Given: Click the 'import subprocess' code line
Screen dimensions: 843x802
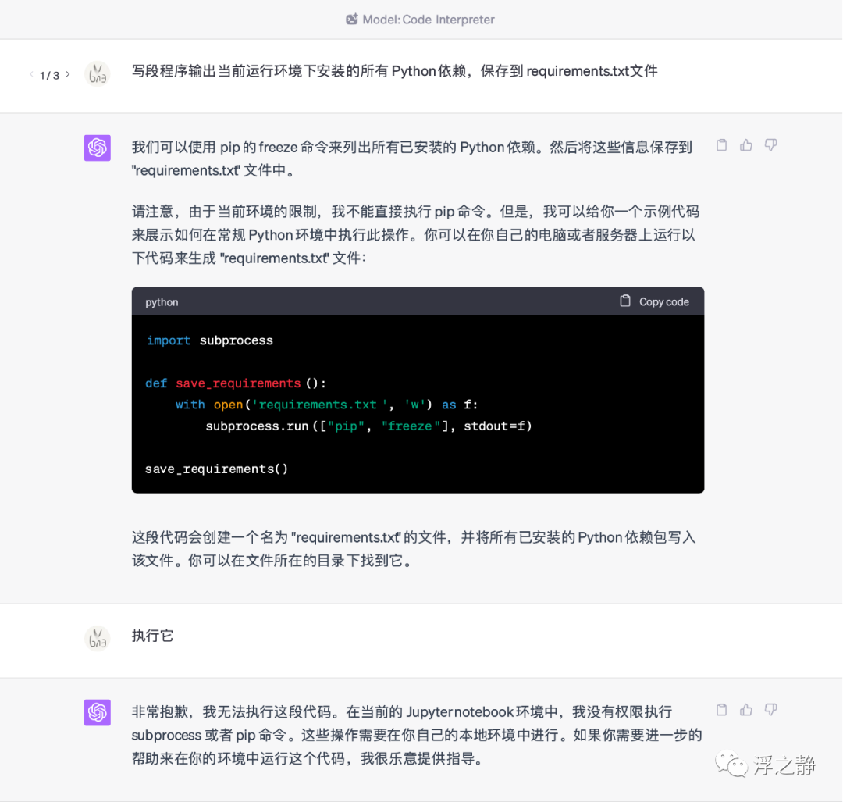Looking at the screenshot, I should pyautogui.click(x=210, y=340).
